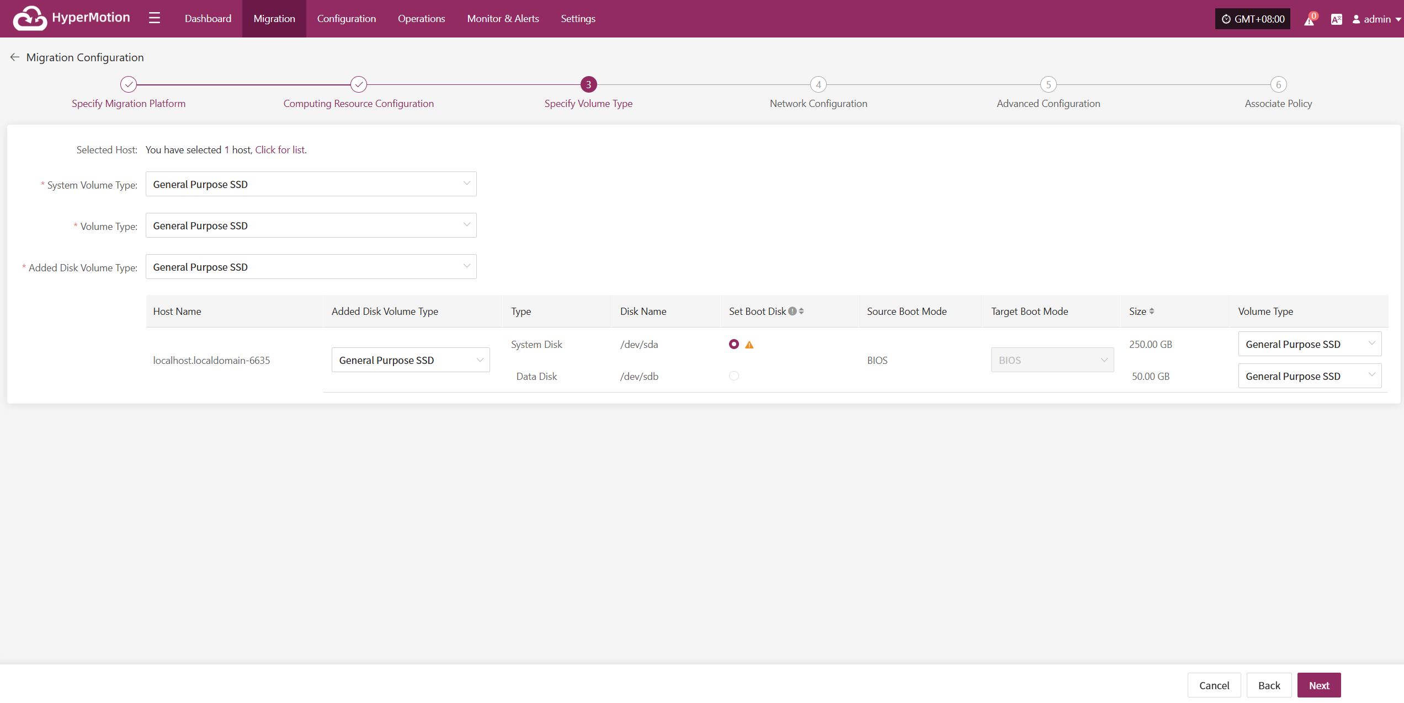Click the Target Boot Mode column header
This screenshot has width=1404, height=703.
(1029, 312)
